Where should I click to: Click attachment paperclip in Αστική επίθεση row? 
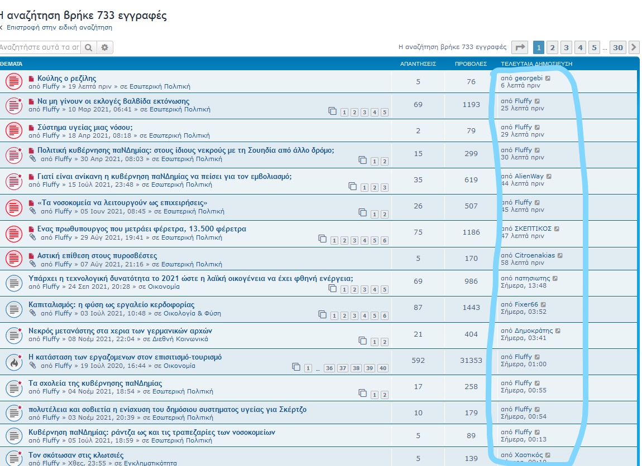click(33, 264)
